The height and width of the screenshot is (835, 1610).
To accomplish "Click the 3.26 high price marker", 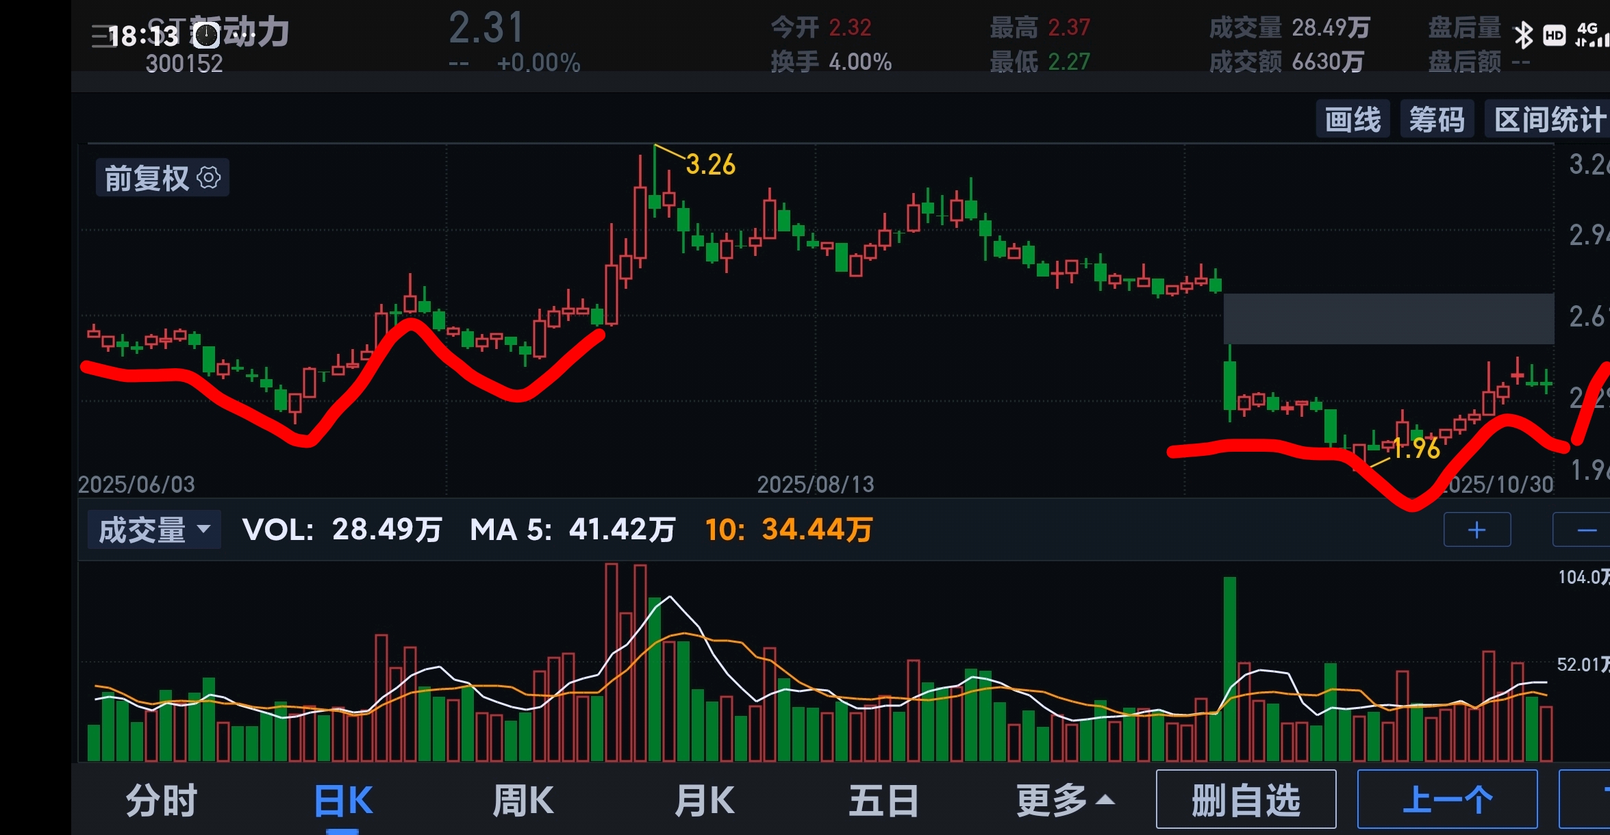I will click(x=710, y=165).
